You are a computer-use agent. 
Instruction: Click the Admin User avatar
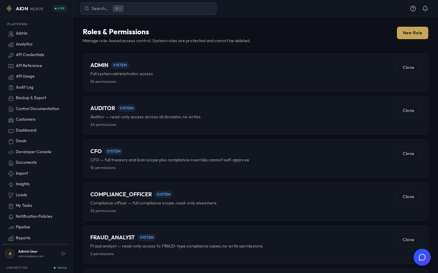10,254
